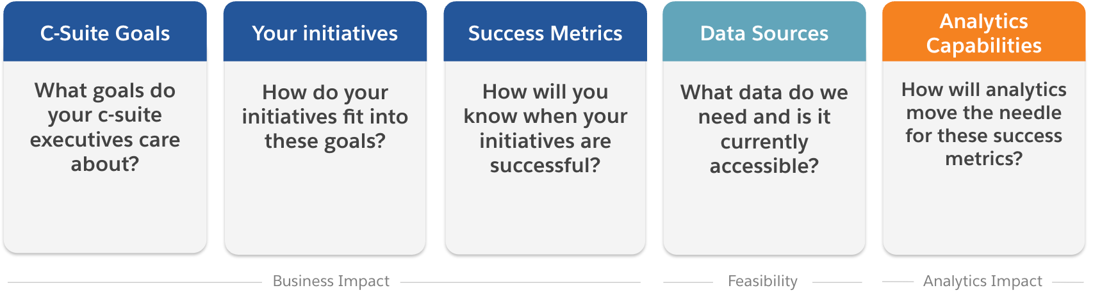1093x297 pixels.
Task: Click the question about knowing initiatives are successful
Action: tap(545, 128)
